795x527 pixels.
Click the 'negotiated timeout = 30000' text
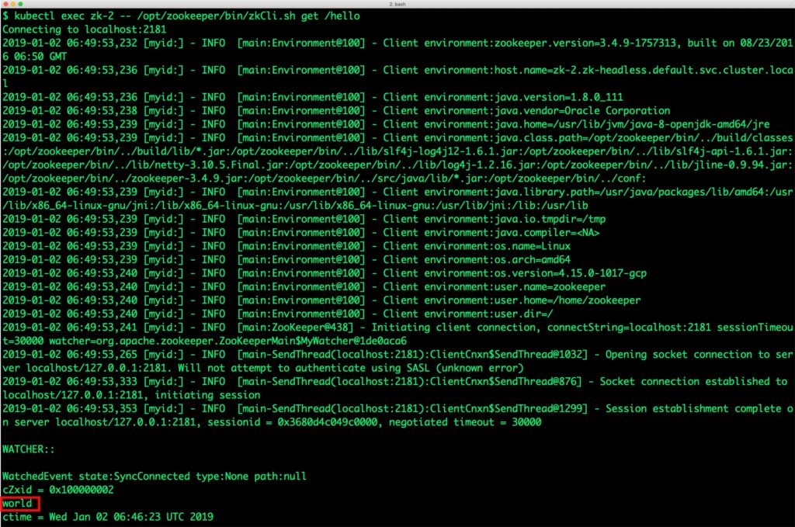pyautogui.click(x=465, y=422)
